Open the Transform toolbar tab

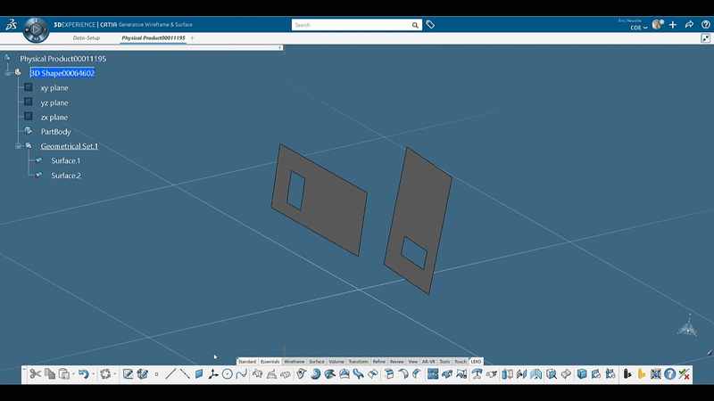point(359,362)
